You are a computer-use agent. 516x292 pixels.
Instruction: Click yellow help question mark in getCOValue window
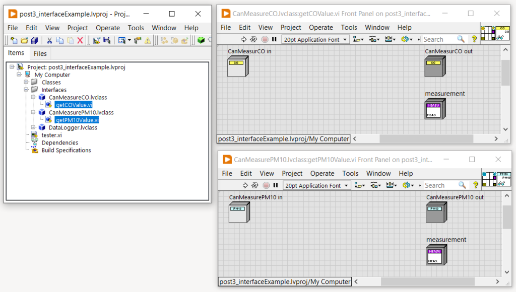tap(474, 39)
